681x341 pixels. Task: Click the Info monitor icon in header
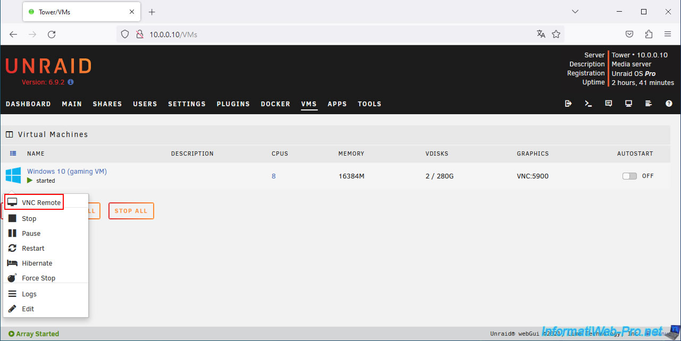pyautogui.click(x=628, y=104)
